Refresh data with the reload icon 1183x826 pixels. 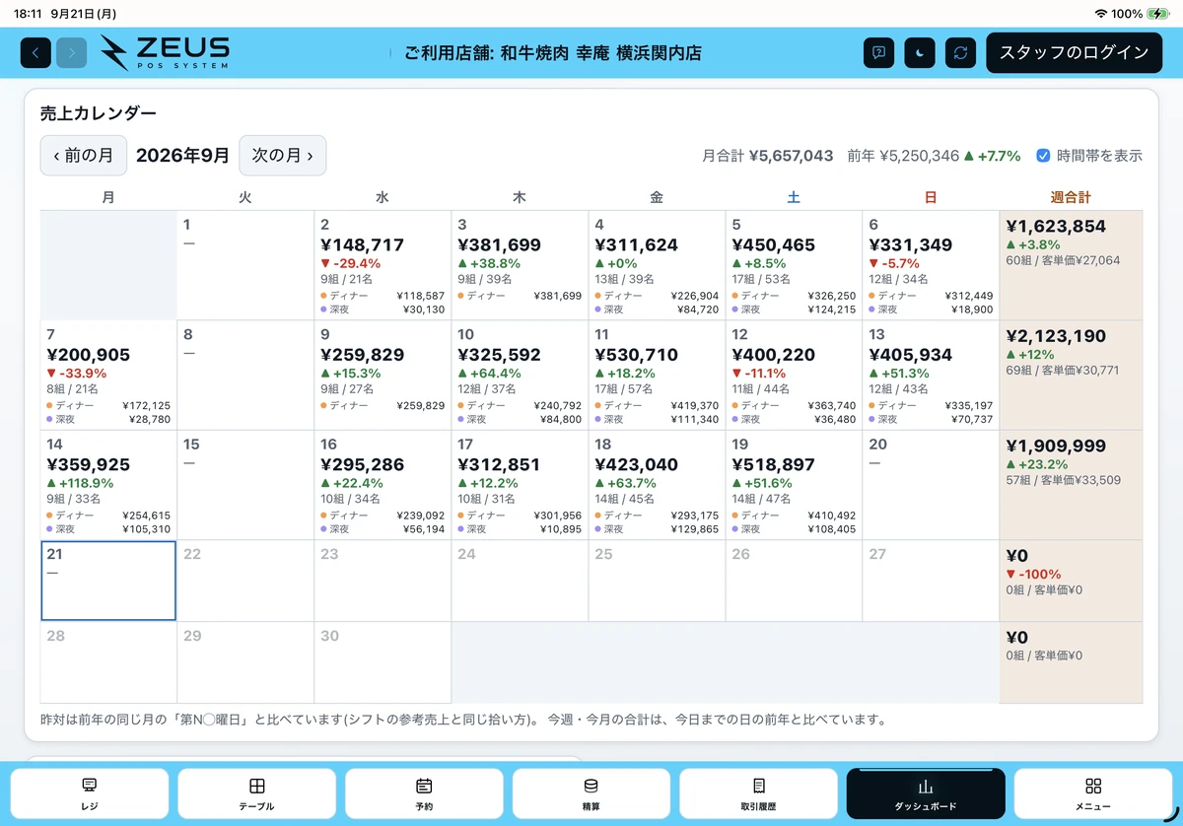pyautogui.click(x=960, y=52)
